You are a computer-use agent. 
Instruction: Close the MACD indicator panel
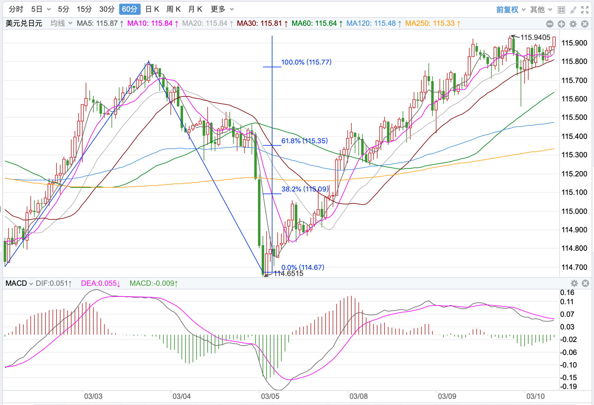click(x=585, y=283)
